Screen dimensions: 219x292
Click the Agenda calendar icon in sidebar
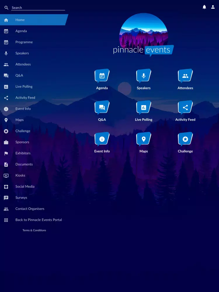tap(6, 31)
